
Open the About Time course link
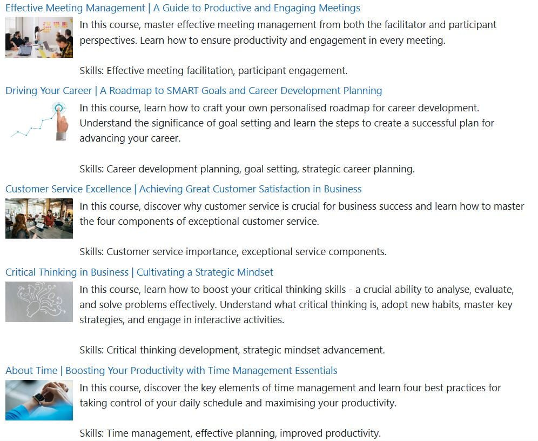(171, 371)
